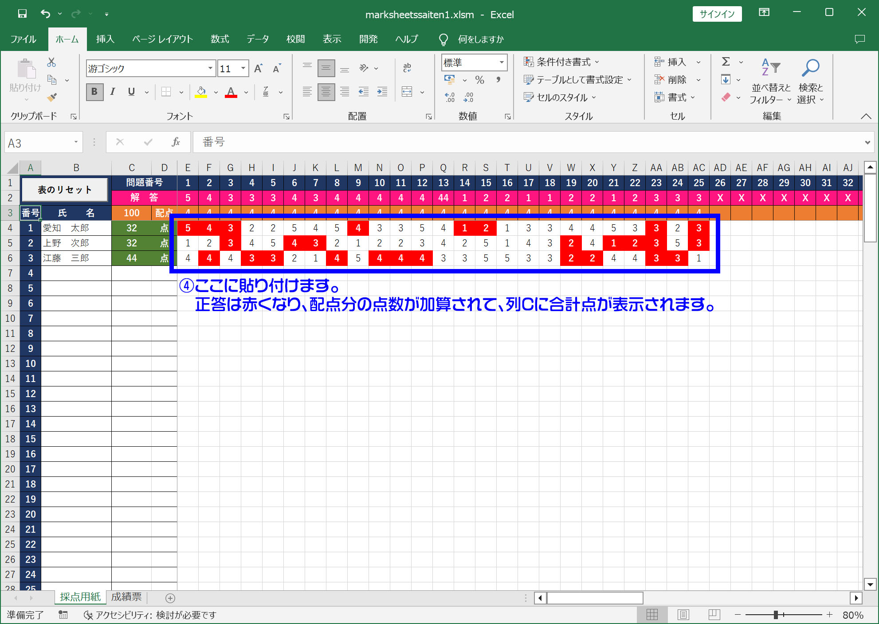Apply percent style format
Image resolution: width=879 pixels, height=624 pixels.
479,80
